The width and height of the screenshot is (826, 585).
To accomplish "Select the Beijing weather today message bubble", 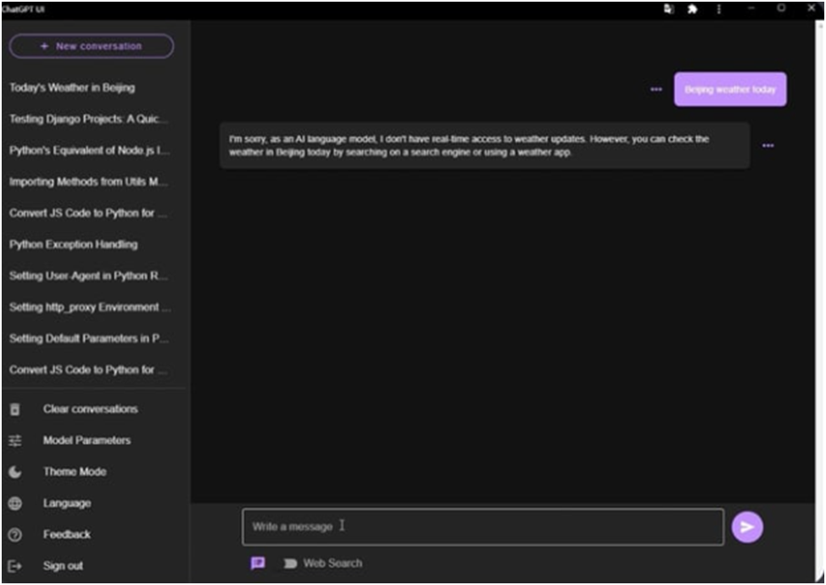I will pos(730,89).
